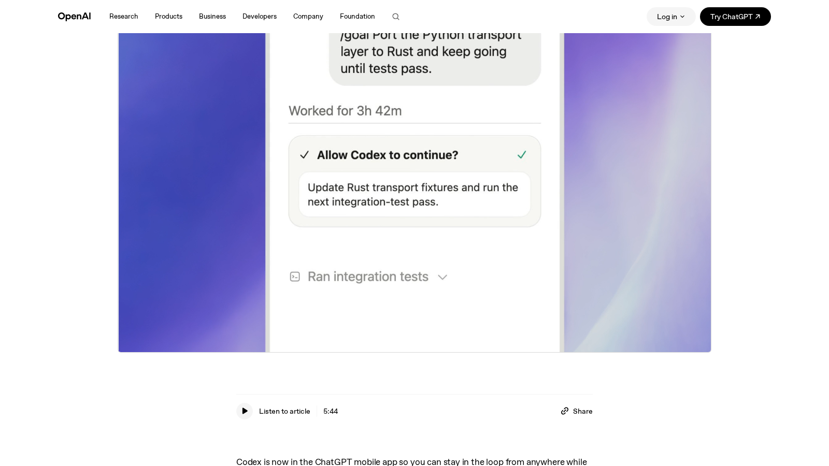Click the Log in chevron arrow
This screenshot has width=829, height=466.
(682, 17)
